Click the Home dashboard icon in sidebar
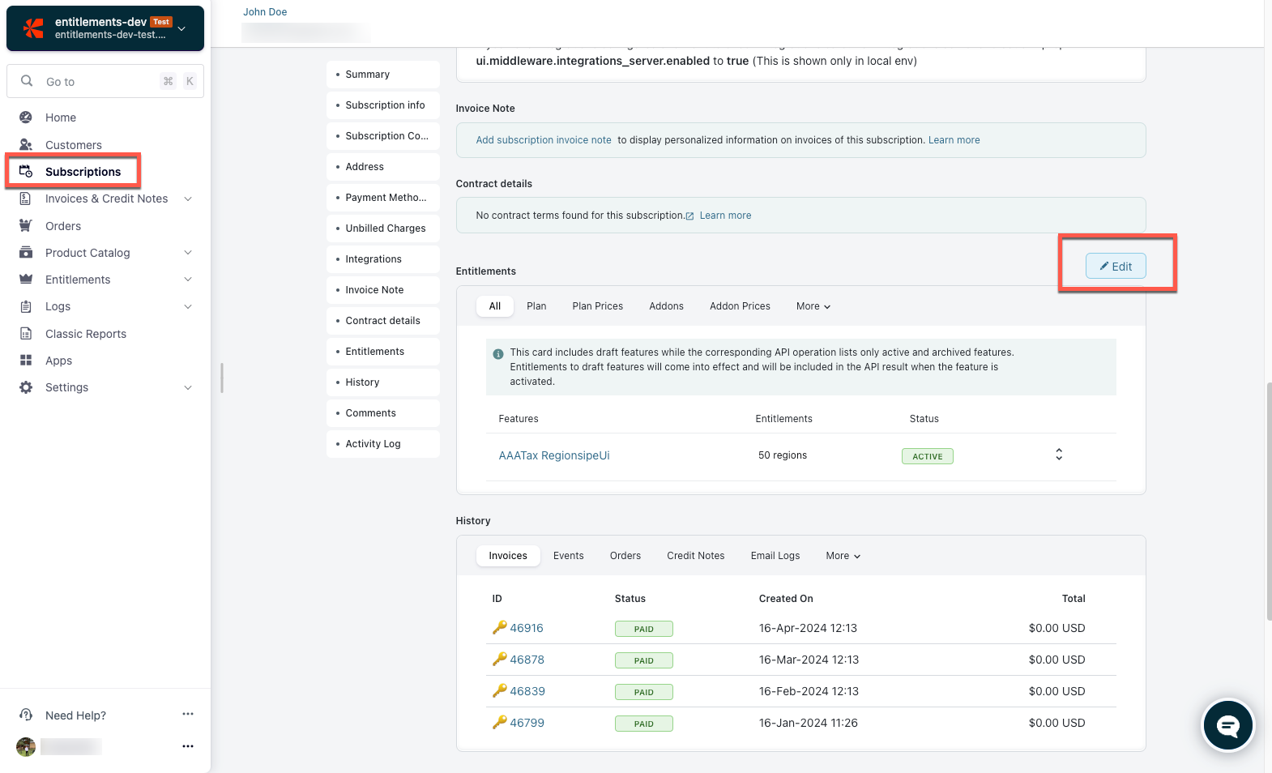The height and width of the screenshot is (773, 1272). (x=26, y=117)
